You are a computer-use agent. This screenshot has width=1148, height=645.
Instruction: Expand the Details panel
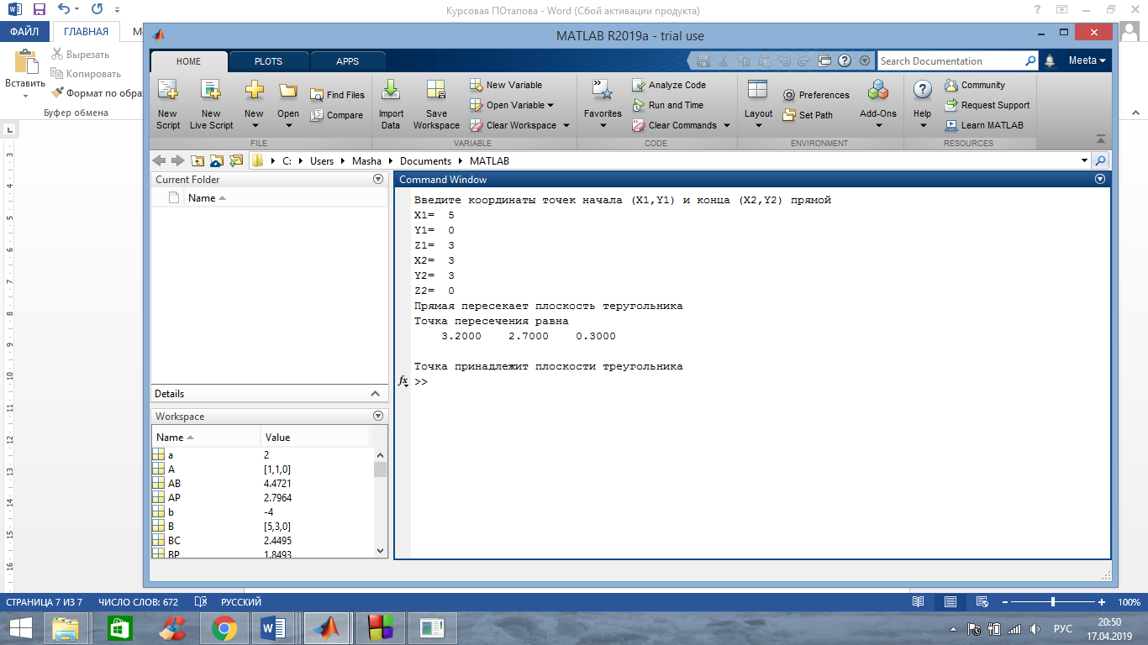(376, 394)
